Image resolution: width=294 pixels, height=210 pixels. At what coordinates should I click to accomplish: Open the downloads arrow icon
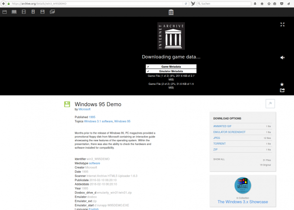(x=255, y=4)
